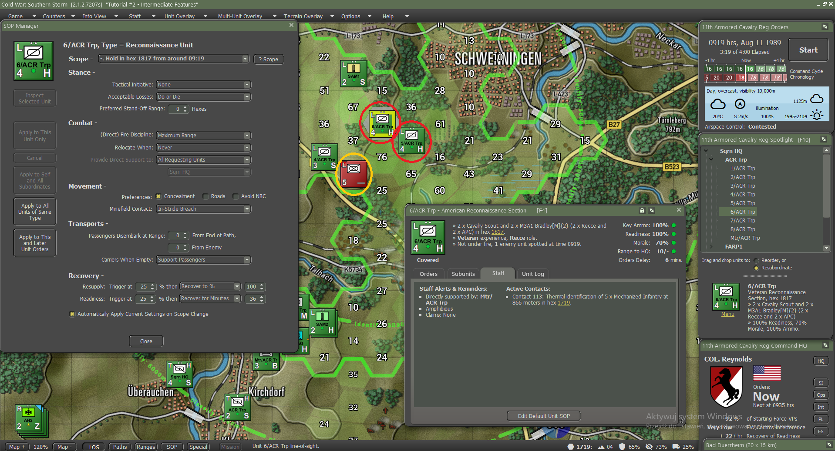Select the Resubordinate drag-and-drop option
Screen dimensions: 835x451
click(756, 268)
